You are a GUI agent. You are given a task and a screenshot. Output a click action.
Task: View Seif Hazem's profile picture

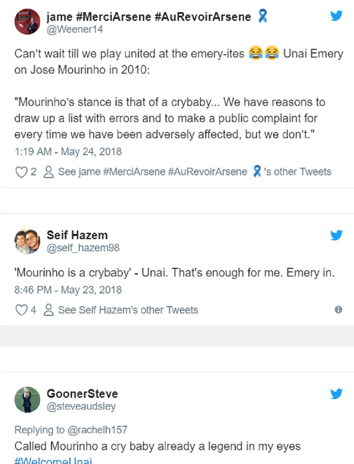pyautogui.click(x=27, y=241)
